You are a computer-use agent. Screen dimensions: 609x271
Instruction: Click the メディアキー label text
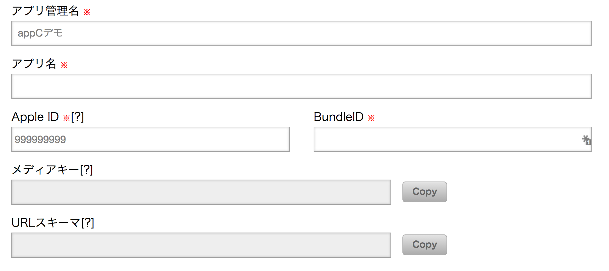click(x=45, y=170)
